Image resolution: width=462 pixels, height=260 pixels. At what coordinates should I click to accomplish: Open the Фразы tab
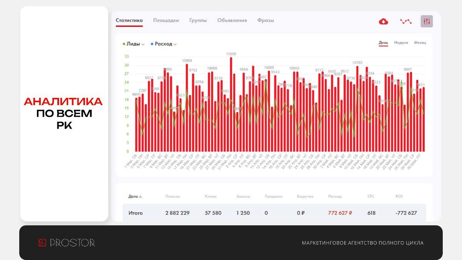click(x=266, y=20)
